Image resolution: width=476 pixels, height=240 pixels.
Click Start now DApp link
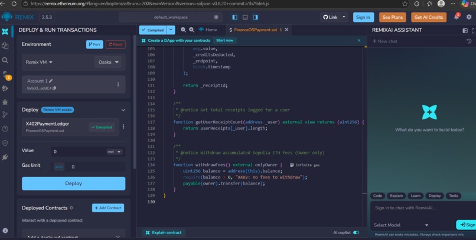coord(224,40)
